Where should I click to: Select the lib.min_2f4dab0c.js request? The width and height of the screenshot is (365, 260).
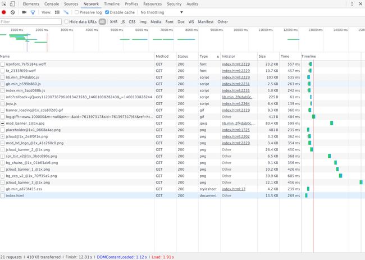click(x=22, y=77)
